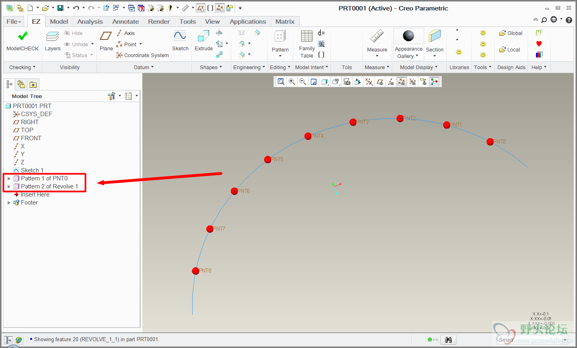Click binoculars find icon in status bar
577x348 pixels.
click(448, 340)
